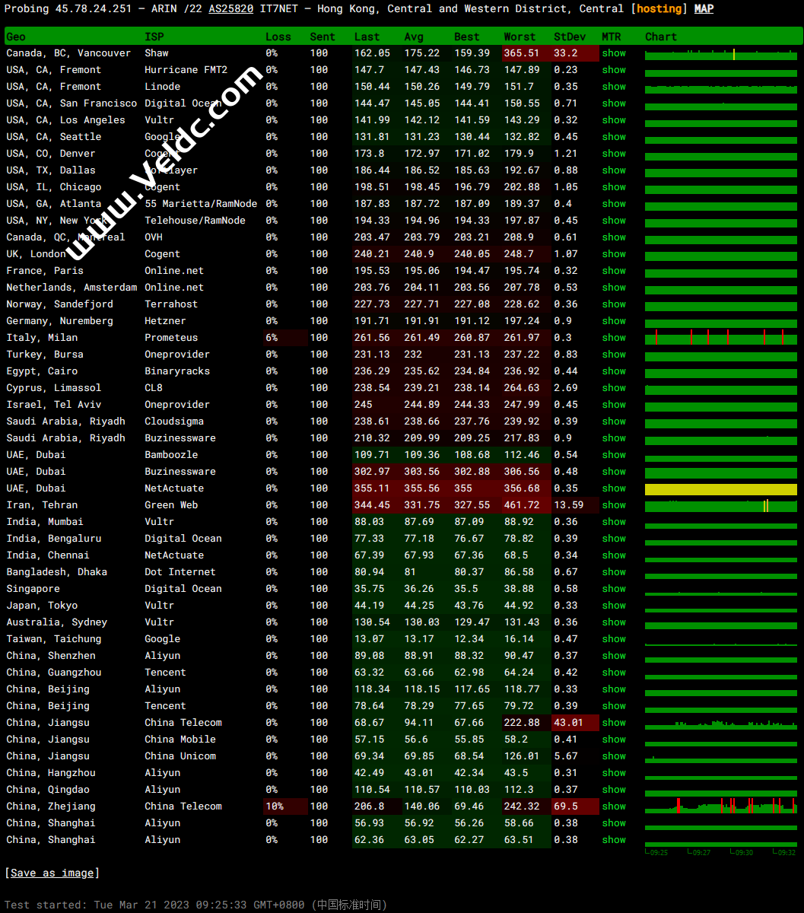Click the AS25820 link
The height and width of the screenshot is (913, 804).
pos(230,9)
